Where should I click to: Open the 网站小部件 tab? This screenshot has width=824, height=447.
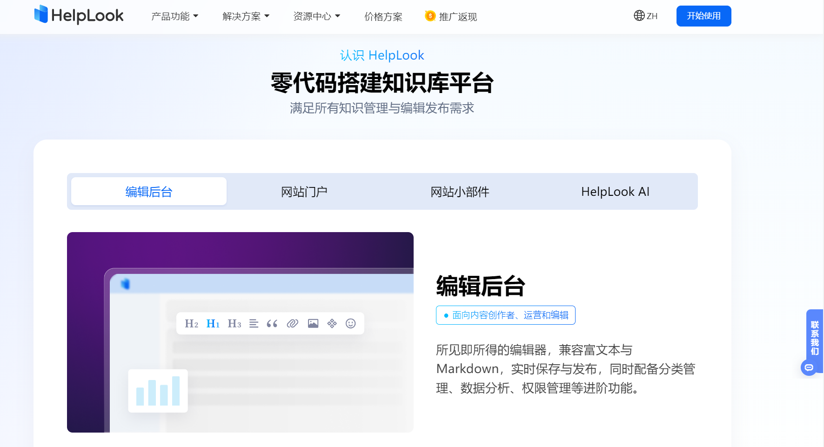(460, 191)
